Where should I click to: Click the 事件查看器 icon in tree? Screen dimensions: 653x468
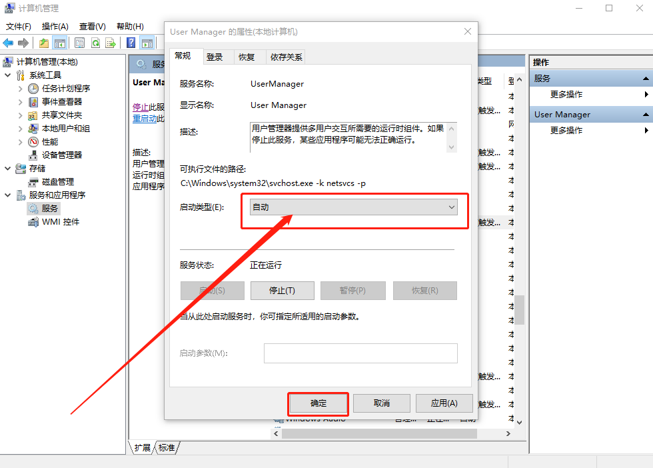(x=33, y=102)
